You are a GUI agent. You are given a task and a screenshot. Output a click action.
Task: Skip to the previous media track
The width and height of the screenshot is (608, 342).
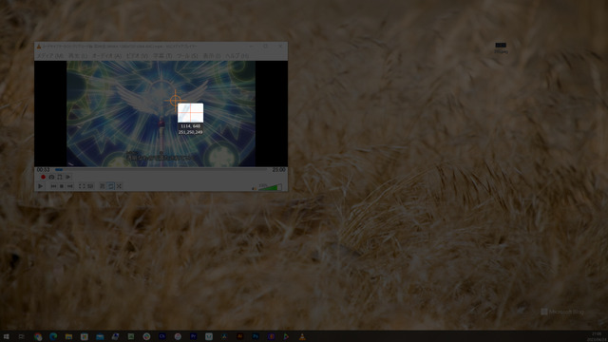[53, 186]
